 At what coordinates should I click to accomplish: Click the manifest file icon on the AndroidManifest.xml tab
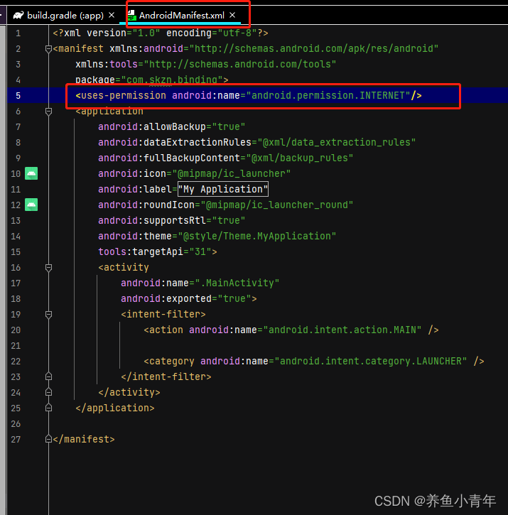pos(131,15)
